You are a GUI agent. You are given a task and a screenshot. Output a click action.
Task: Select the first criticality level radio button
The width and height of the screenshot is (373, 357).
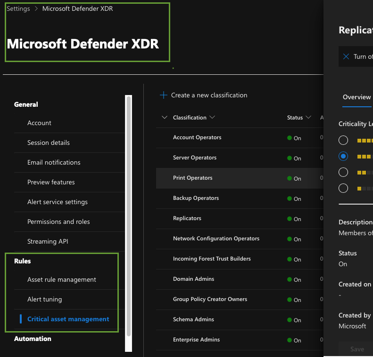point(343,140)
